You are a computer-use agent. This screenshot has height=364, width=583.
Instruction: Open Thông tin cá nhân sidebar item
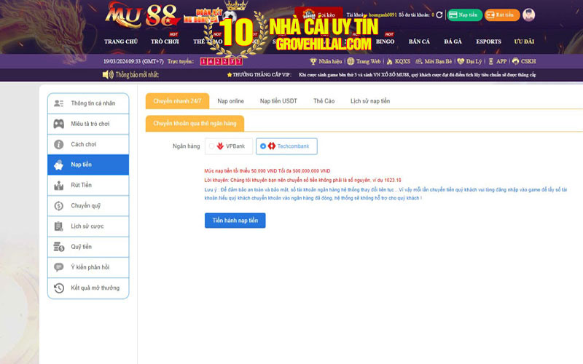coord(88,103)
